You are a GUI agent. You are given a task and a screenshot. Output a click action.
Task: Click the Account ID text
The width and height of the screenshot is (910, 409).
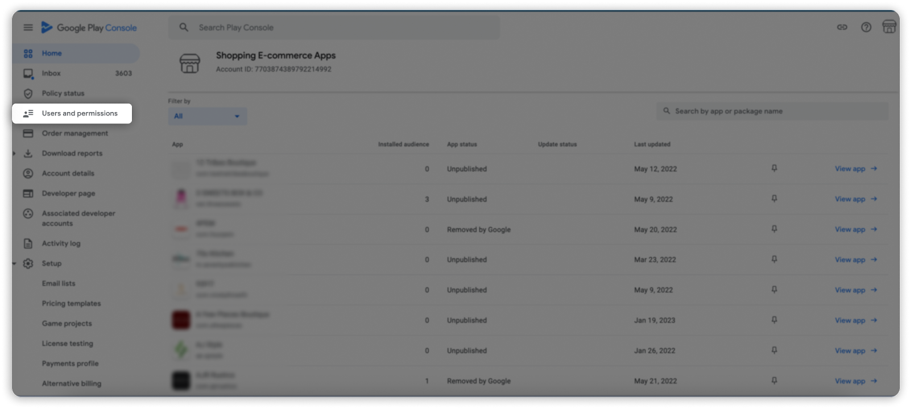click(x=274, y=69)
